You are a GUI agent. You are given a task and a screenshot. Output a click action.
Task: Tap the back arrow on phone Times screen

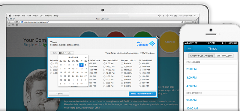click(190, 49)
